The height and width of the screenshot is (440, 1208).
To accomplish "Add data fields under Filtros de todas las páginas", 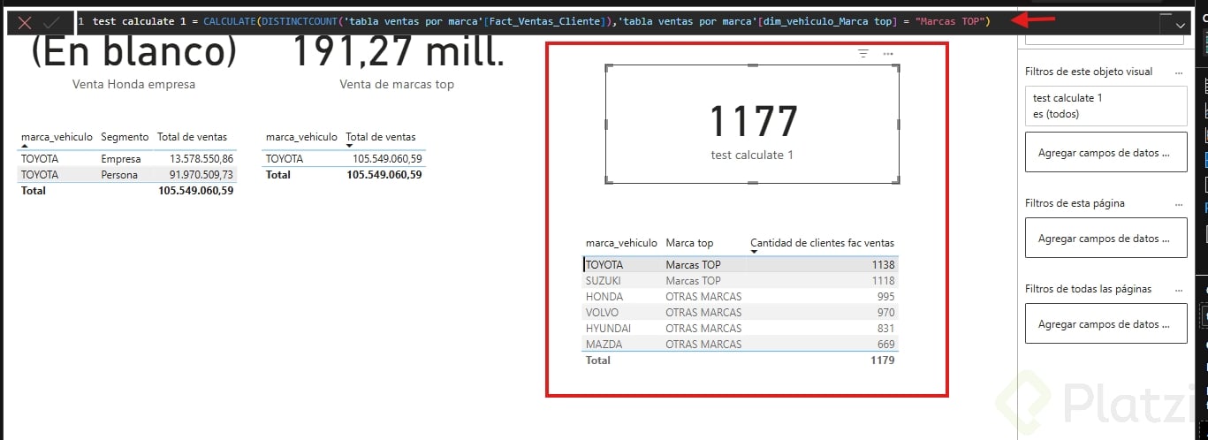I will point(1105,324).
